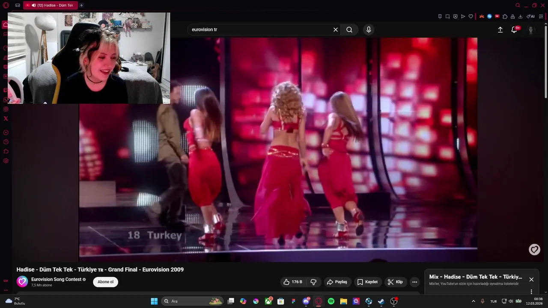This screenshot has height=308, width=548.
Task: Take a snapshot with the capture icon
Action: tap(447, 17)
